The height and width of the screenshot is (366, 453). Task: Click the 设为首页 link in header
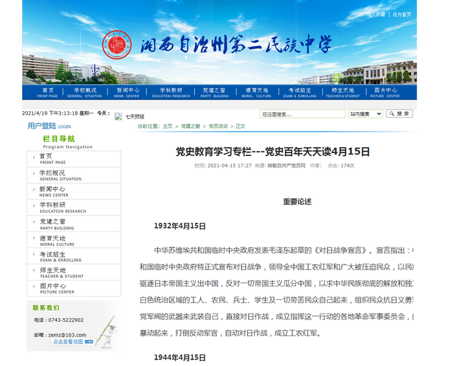pos(402,14)
